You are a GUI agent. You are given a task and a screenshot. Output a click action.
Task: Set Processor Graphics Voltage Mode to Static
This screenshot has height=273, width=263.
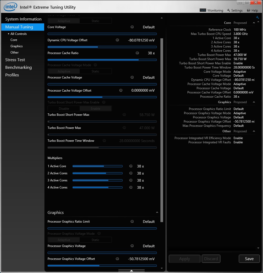[x=95, y=240]
